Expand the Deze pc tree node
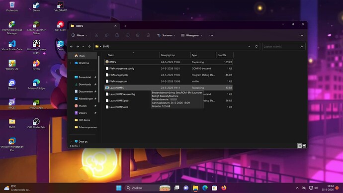 point(71,142)
